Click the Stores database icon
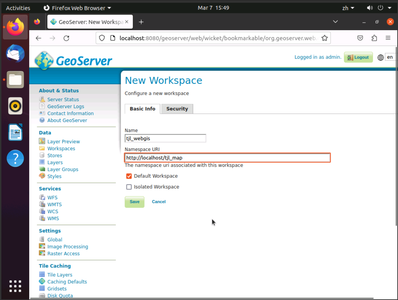398x300 pixels. point(42,155)
